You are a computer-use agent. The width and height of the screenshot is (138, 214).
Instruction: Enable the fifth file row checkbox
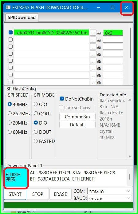pyautogui.click(x=10, y=61)
